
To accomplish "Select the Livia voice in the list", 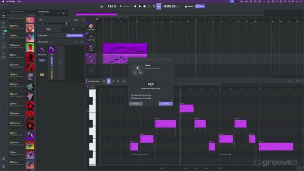I will coord(22,135).
